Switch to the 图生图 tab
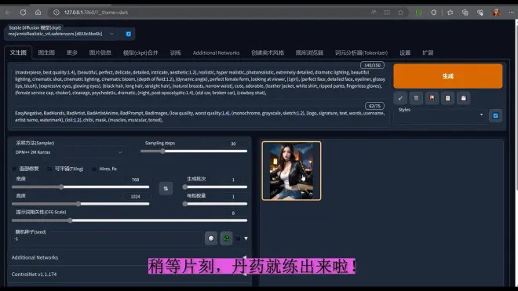Screen dimensions: 518x291 point(46,53)
